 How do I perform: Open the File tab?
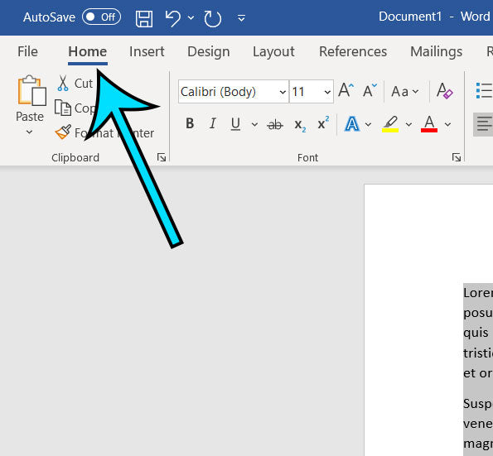click(27, 51)
